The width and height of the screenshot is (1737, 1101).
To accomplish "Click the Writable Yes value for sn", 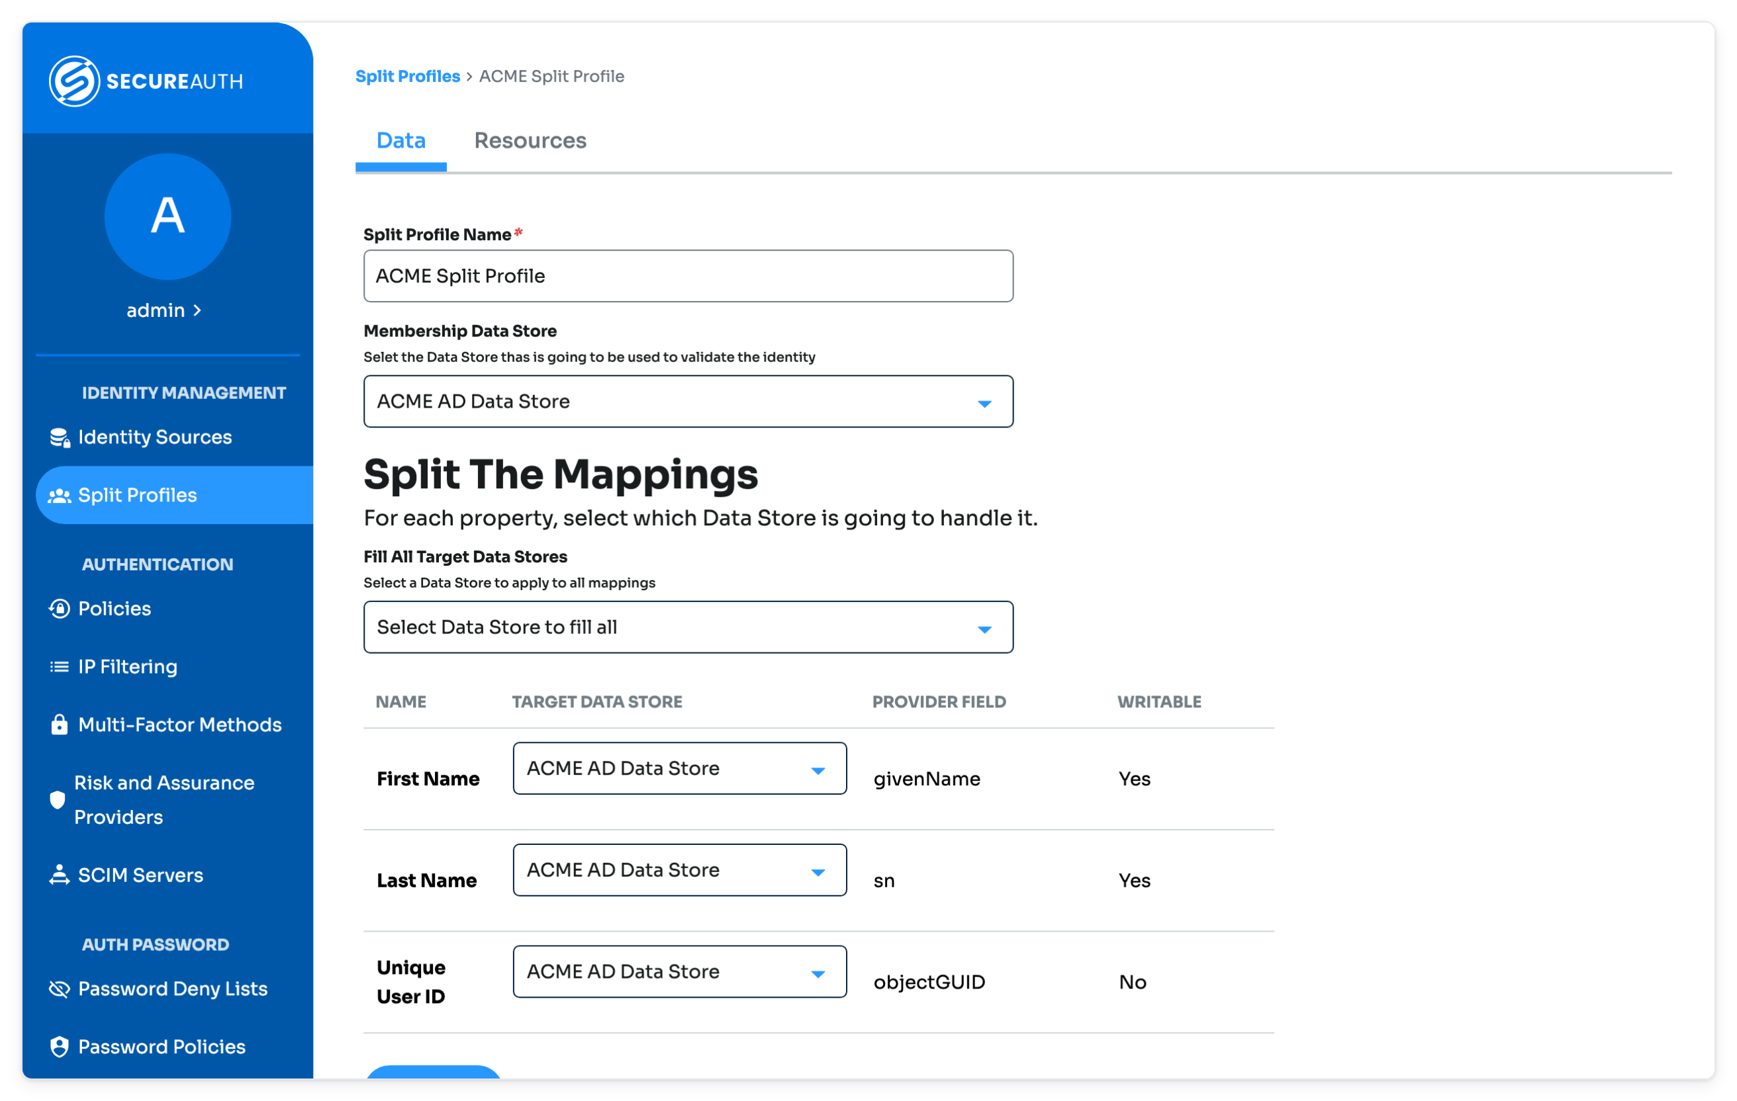I will pyautogui.click(x=1135, y=881).
